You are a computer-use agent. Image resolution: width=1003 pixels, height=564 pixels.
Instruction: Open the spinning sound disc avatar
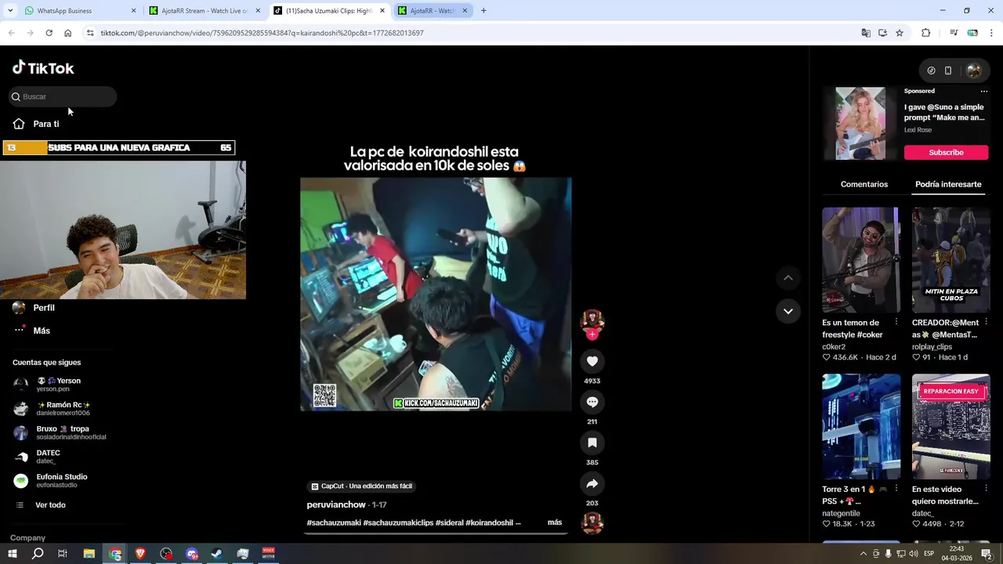(x=592, y=522)
